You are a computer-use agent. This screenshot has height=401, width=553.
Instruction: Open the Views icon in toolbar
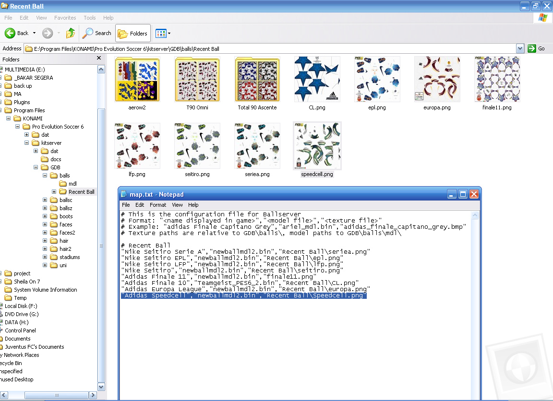(161, 33)
